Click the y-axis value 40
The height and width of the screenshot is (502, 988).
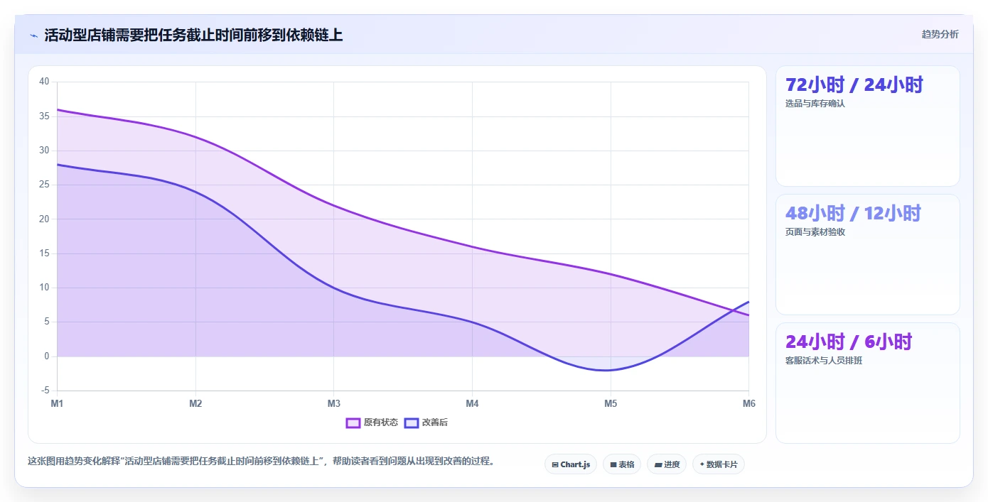(44, 82)
